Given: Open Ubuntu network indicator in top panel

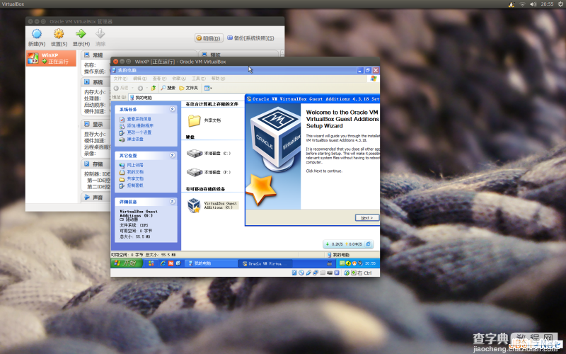Looking at the screenshot, I should coord(522,4).
